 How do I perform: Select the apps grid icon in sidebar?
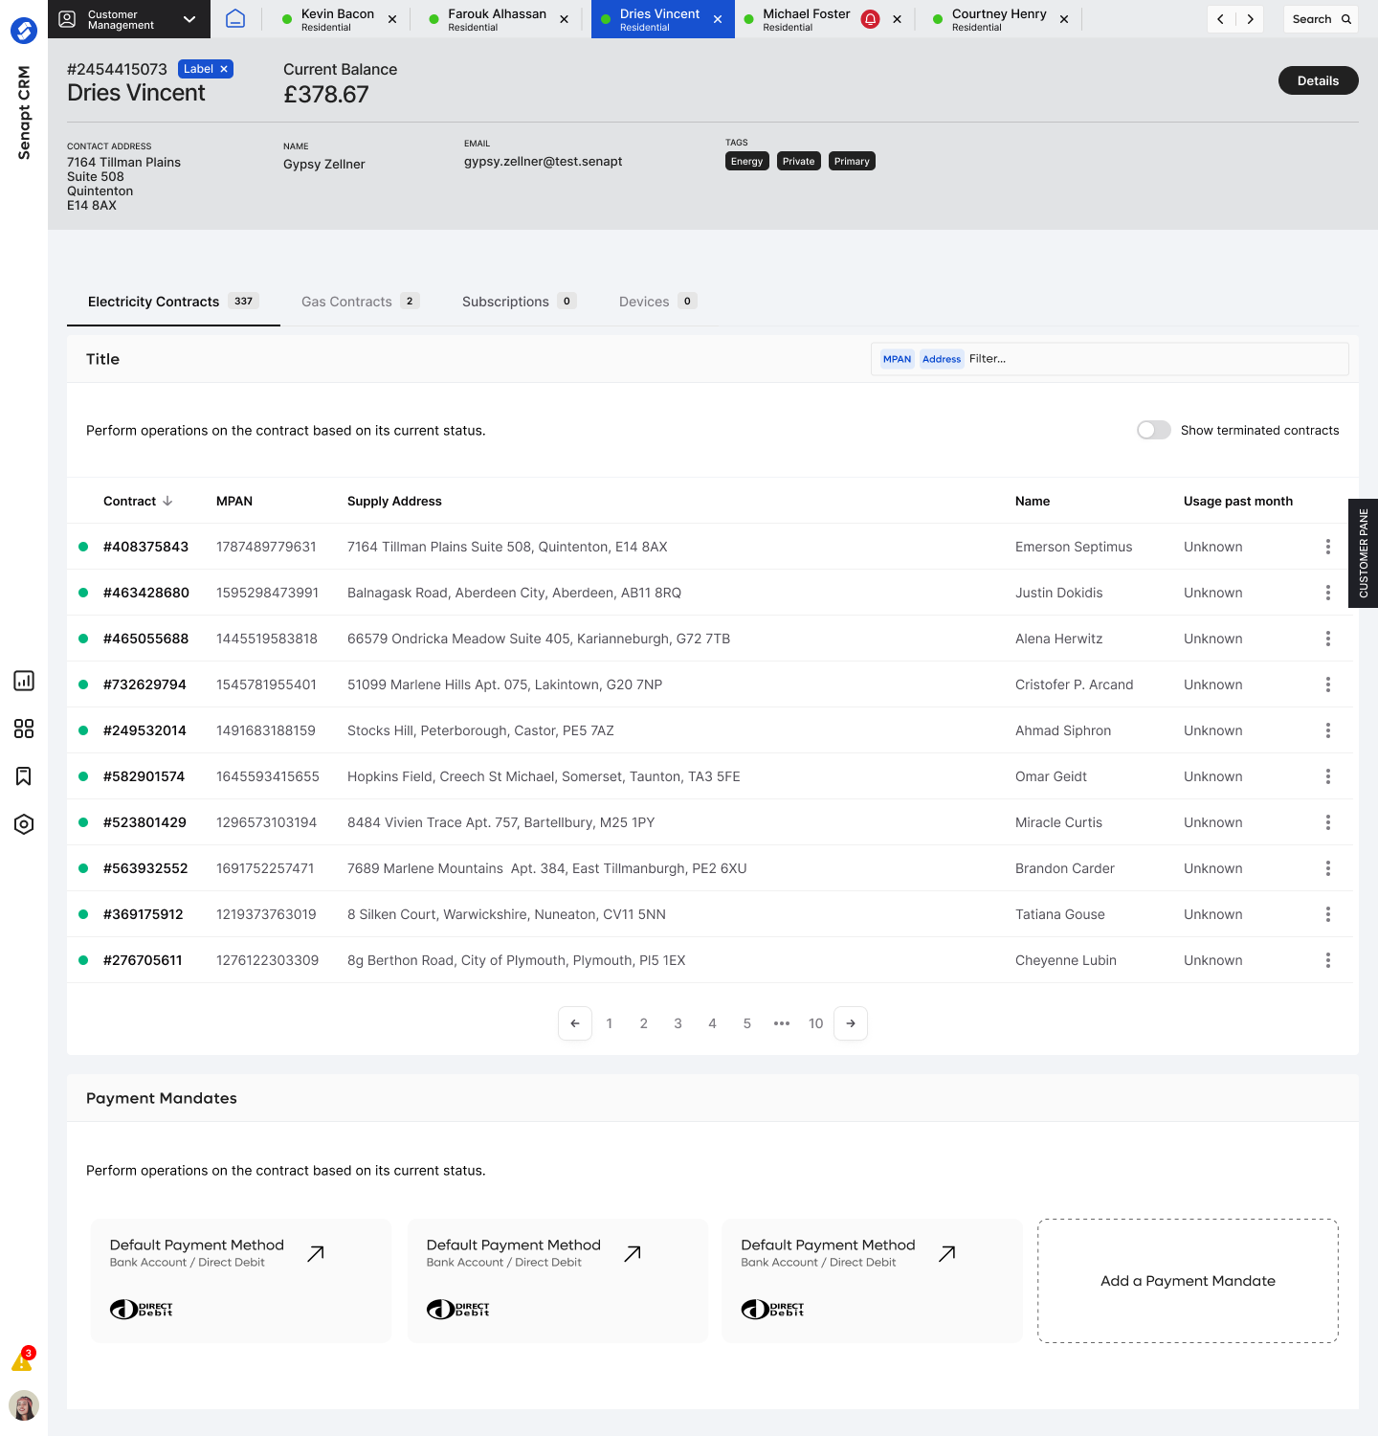tap(24, 729)
